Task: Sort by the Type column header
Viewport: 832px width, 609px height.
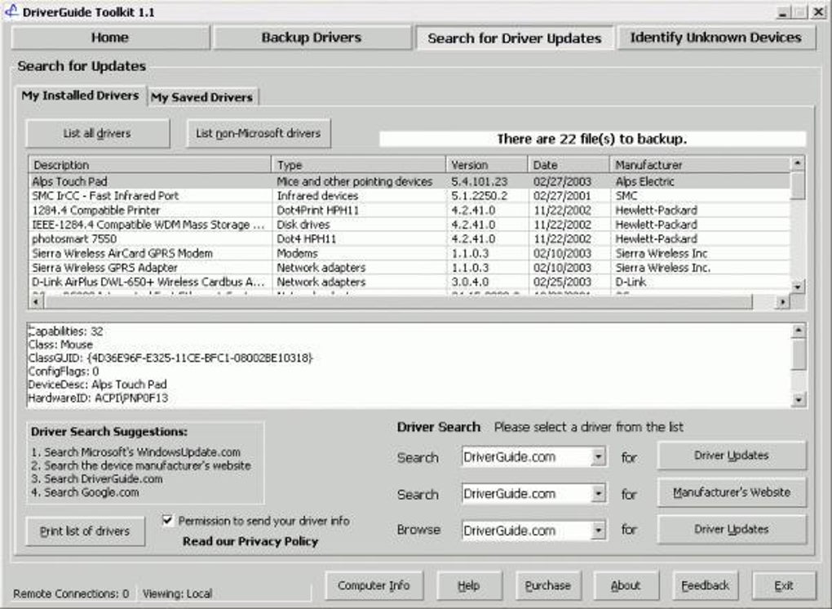Action: point(359,165)
